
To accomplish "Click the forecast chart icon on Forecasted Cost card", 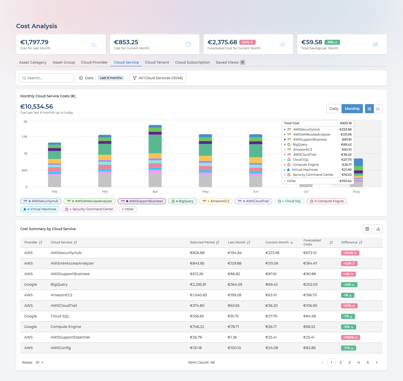I will pos(282,44).
